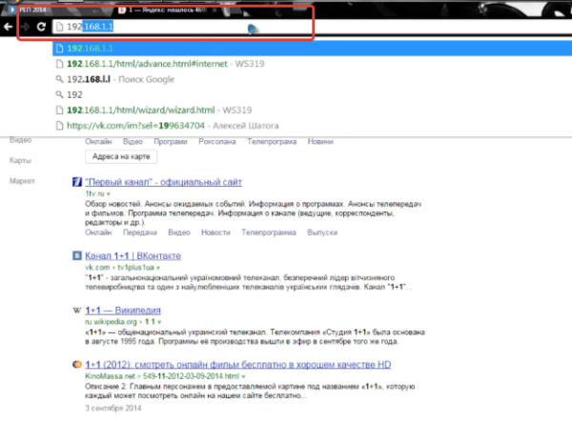Image resolution: width=572 pixels, height=423 pixels.
Task: Go forward using the browser forward arrow
Action: (x=25, y=27)
